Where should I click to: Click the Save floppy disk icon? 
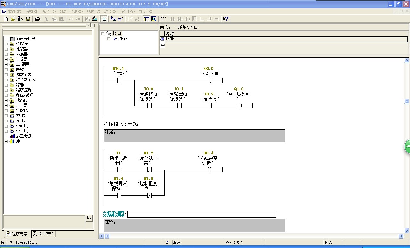[28, 19]
